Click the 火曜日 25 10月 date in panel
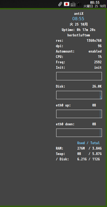 94,6
